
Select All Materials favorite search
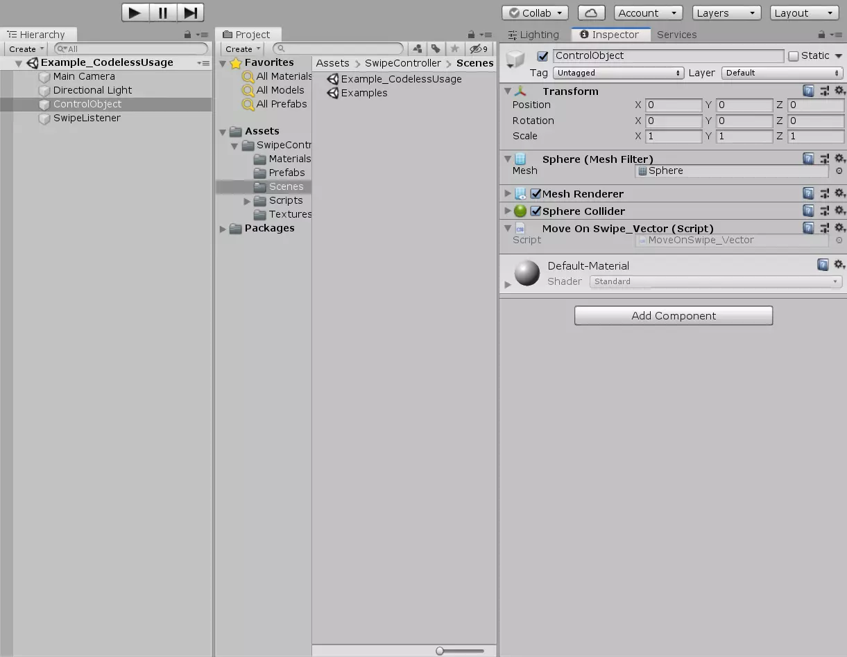click(x=284, y=76)
